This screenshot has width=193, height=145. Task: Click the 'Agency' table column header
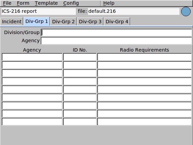[x=32, y=50]
